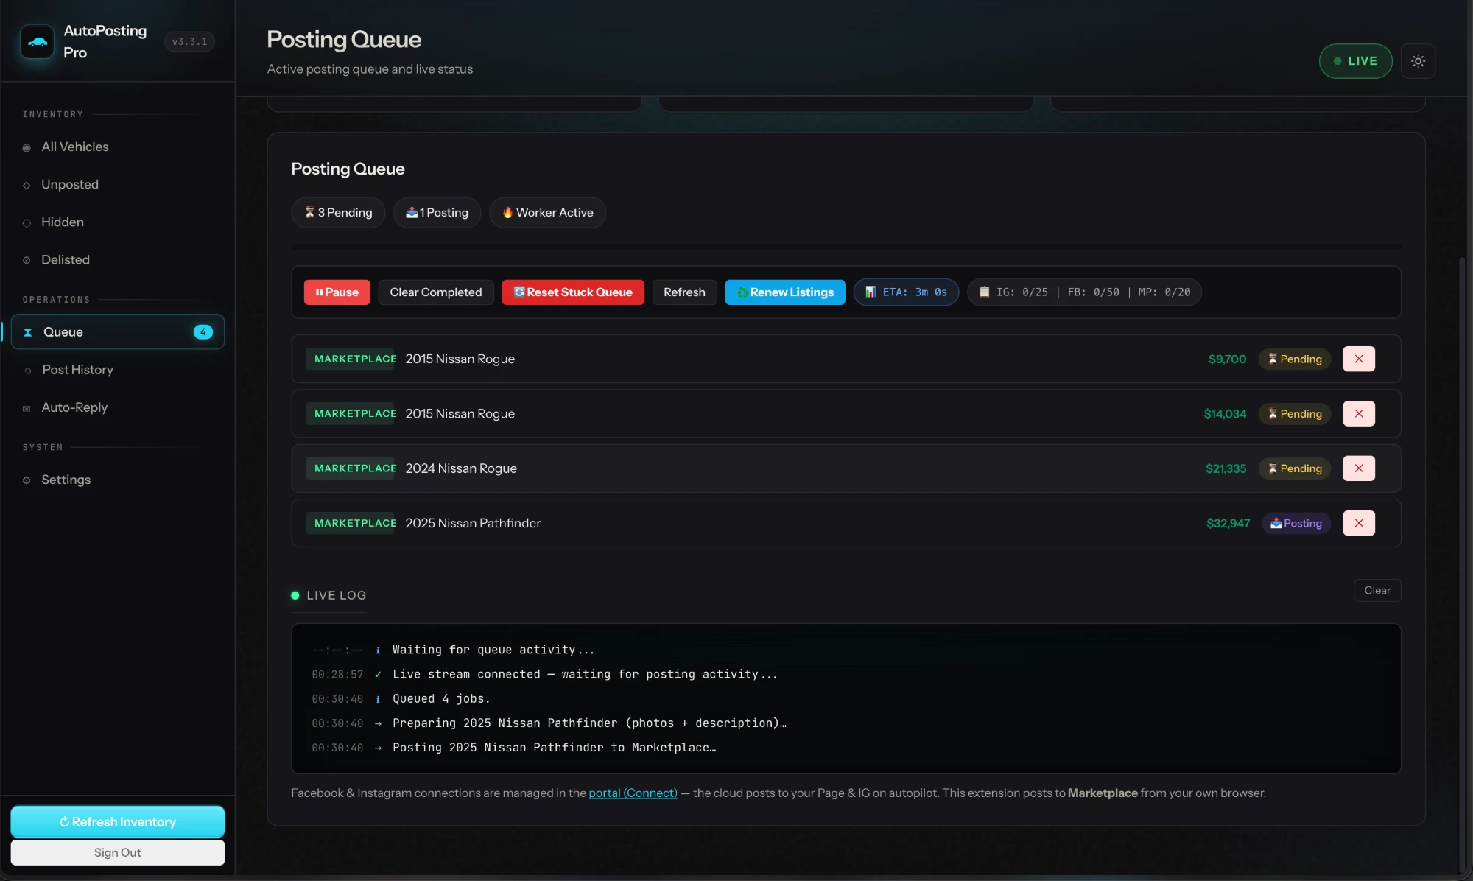
Task: Click Renew Listings button
Action: (785, 292)
